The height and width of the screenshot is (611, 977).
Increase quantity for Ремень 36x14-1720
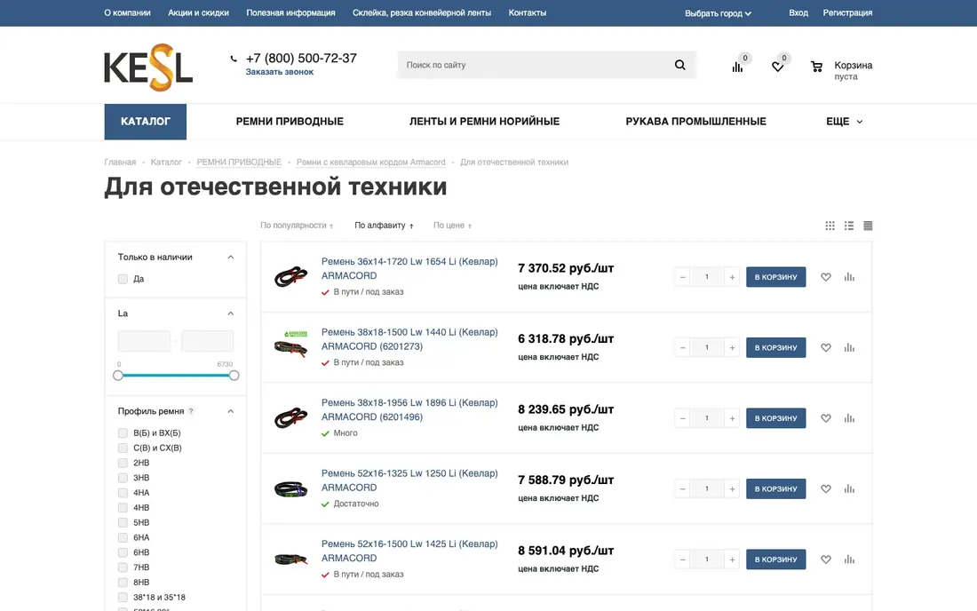coord(732,277)
